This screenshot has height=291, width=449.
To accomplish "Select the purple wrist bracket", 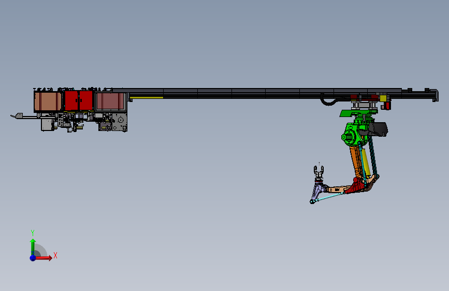I will click(x=317, y=192).
